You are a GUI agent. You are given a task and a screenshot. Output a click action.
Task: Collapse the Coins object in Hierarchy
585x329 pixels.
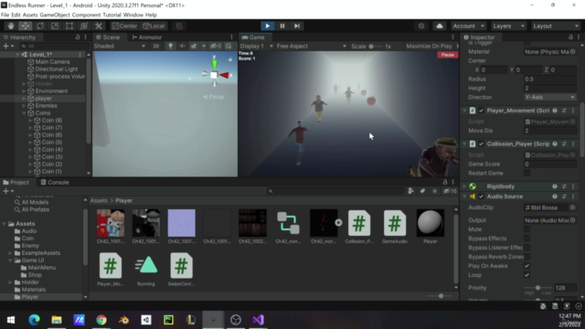pos(25,113)
